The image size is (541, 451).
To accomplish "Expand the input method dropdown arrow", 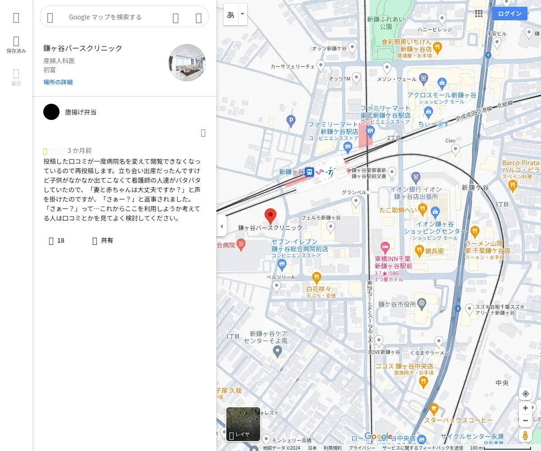I will click(x=243, y=14).
